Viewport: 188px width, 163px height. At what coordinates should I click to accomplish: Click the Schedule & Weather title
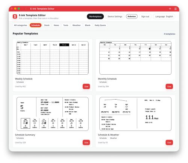click(108, 135)
